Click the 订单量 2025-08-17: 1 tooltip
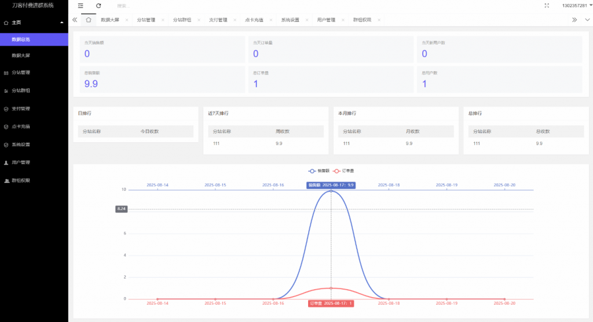Screen dimensions: 593x322 pyautogui.click(x=331, y=304)
